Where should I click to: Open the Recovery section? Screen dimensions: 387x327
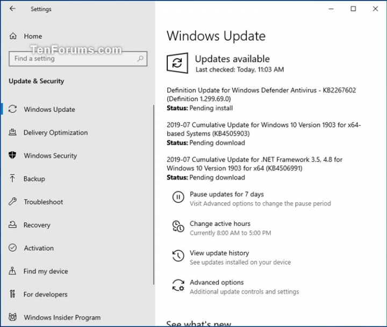coord(37,225)
